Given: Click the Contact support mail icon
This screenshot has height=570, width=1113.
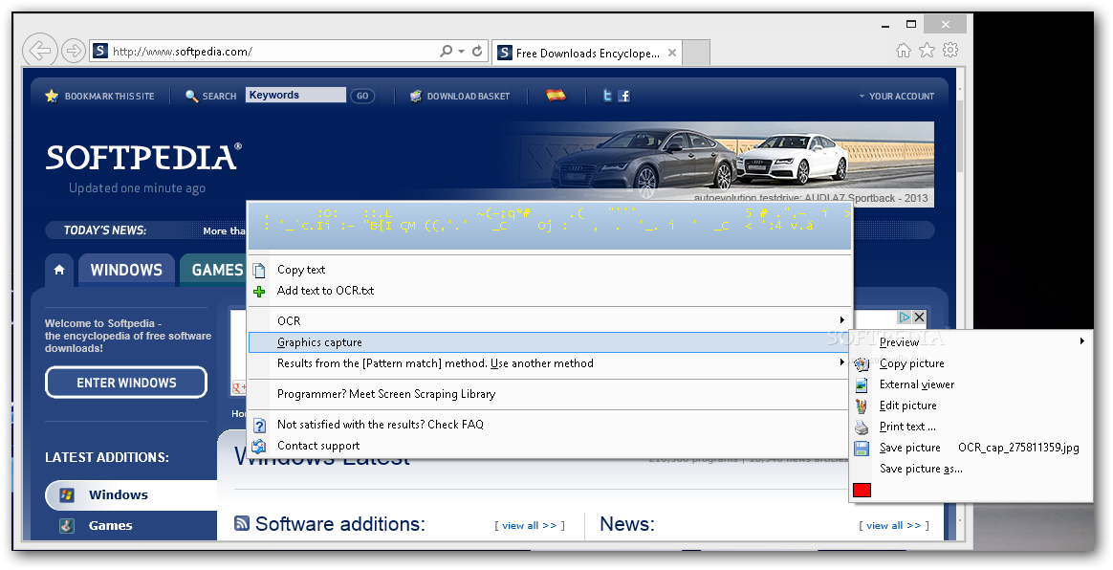Looking at the screenshot, I should point(260,446).
